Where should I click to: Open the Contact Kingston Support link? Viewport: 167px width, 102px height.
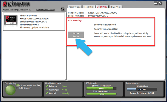[45, 10]
